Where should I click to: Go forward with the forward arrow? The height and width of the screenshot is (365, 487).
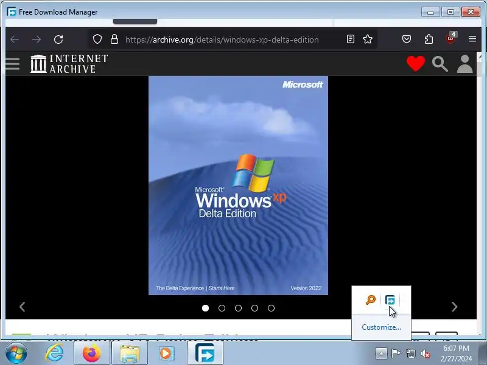pos(37,40)
